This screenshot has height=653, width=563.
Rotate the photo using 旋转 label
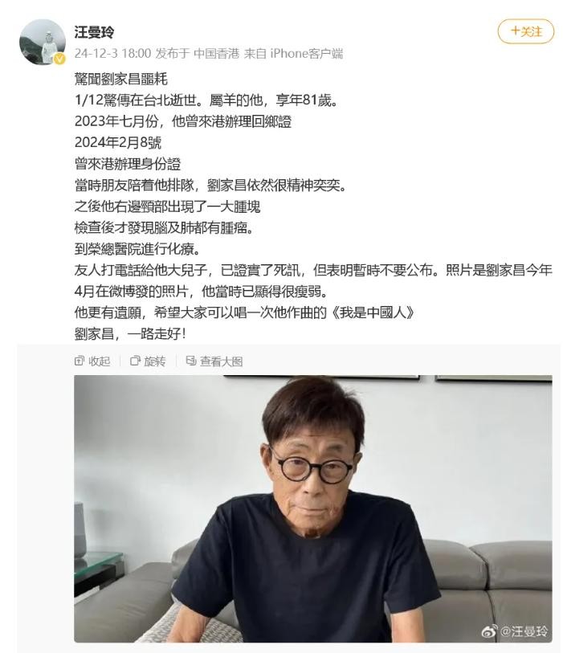(154, 361)
